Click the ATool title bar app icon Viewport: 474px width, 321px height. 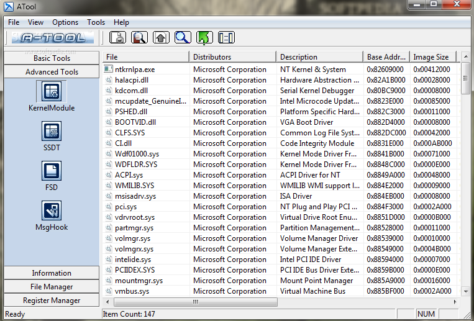coord(9,6)
